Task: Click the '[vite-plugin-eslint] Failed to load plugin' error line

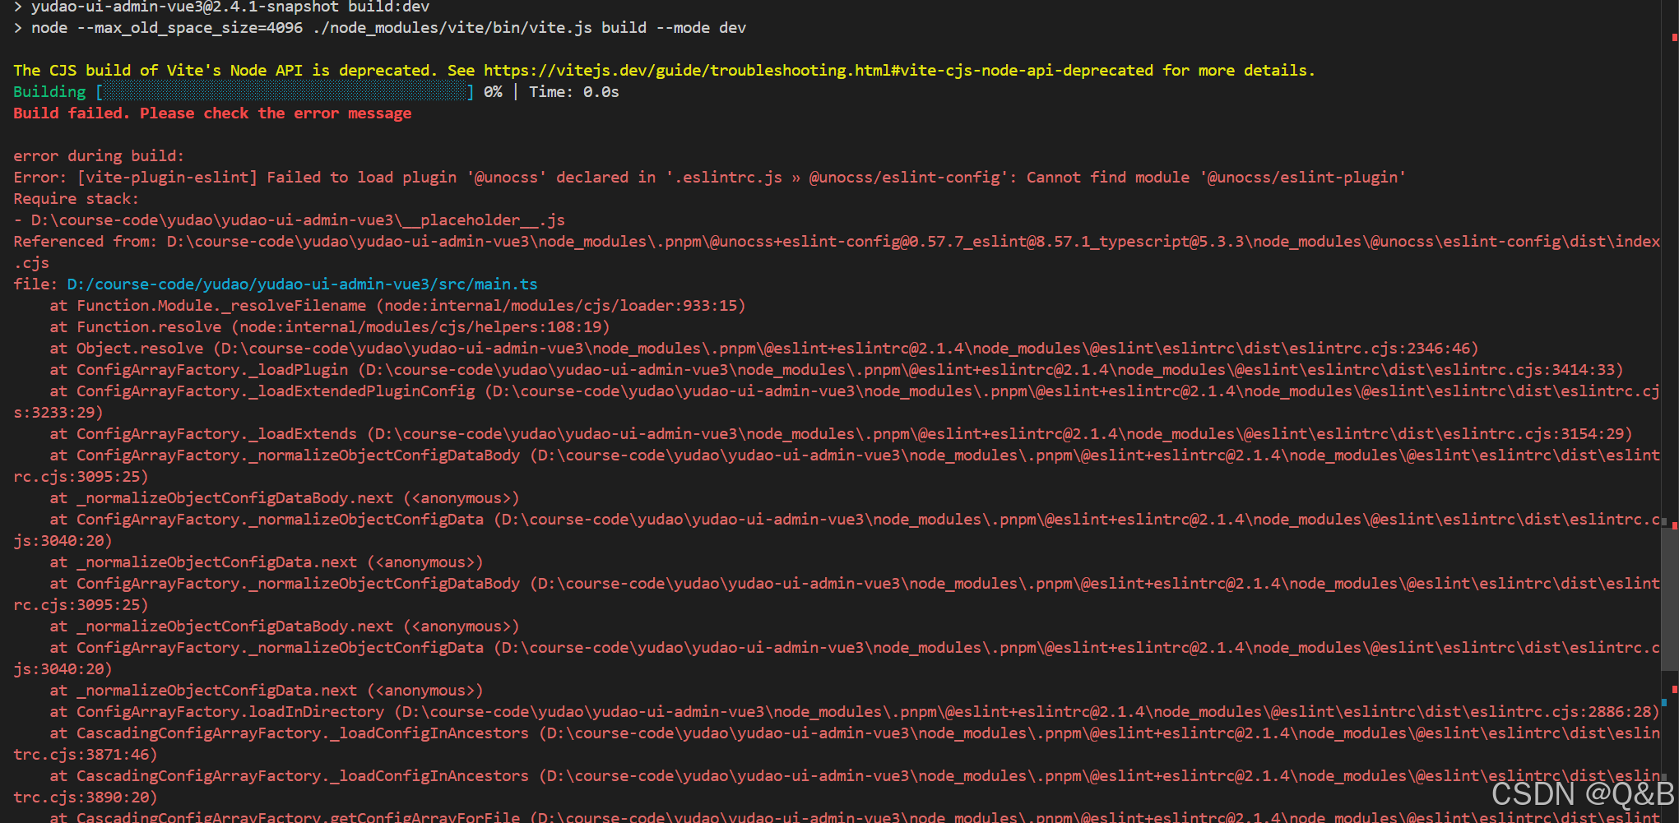Action: click(710, 178)
